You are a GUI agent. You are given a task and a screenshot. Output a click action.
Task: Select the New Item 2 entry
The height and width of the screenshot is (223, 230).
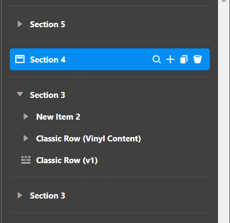58,117
